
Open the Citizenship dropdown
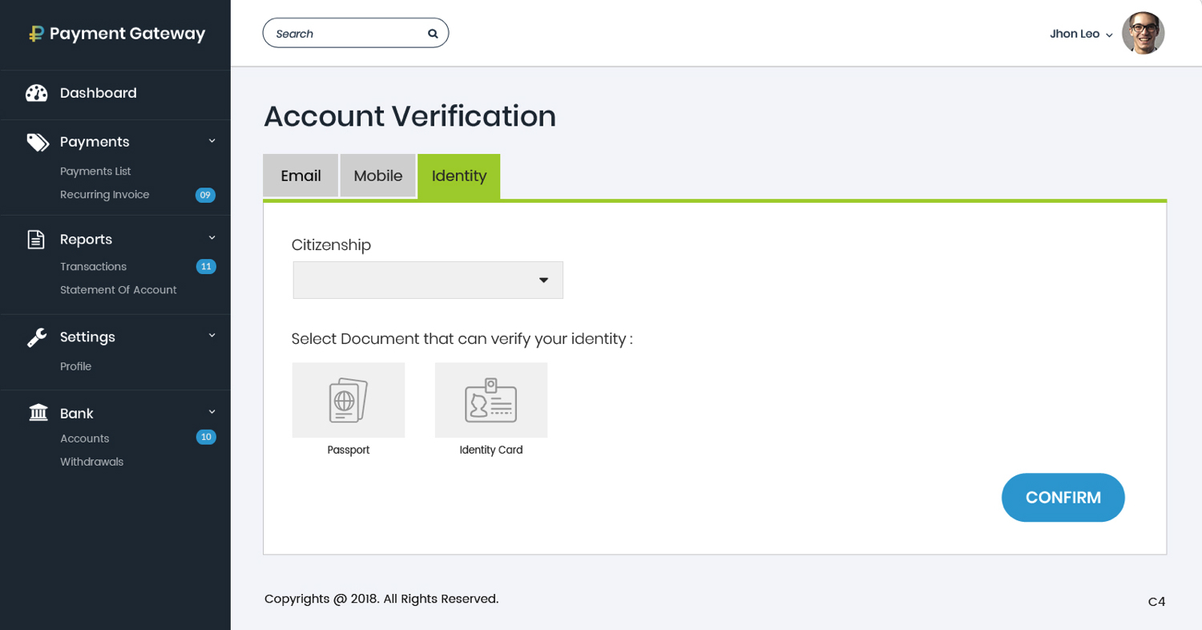click(x=428, y=280)
